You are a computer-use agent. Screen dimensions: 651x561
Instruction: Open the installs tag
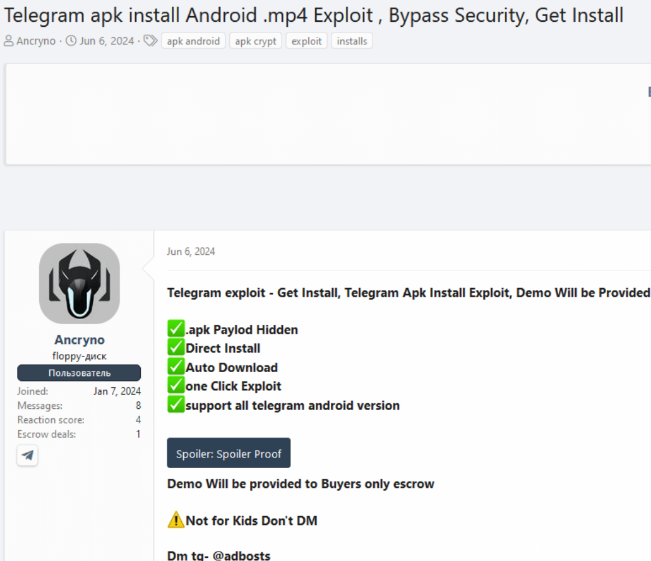pos(352,41)
